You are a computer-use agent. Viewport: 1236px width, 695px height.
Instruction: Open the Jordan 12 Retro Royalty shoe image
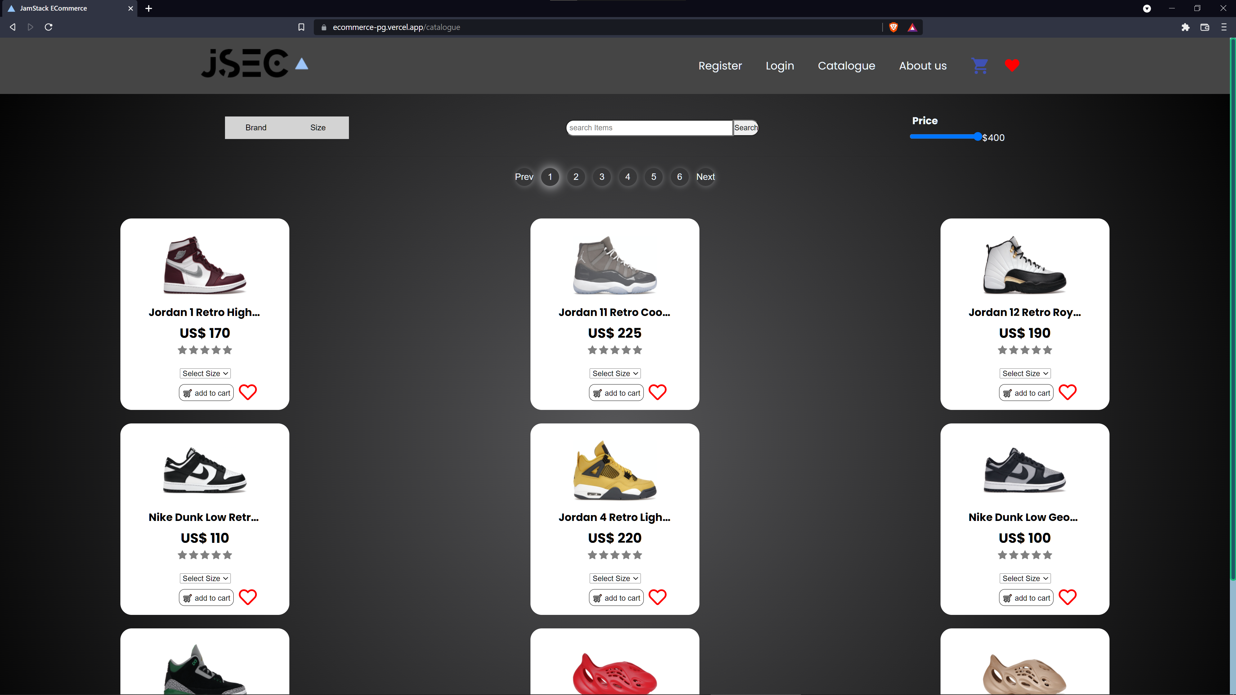[1025, 265]
